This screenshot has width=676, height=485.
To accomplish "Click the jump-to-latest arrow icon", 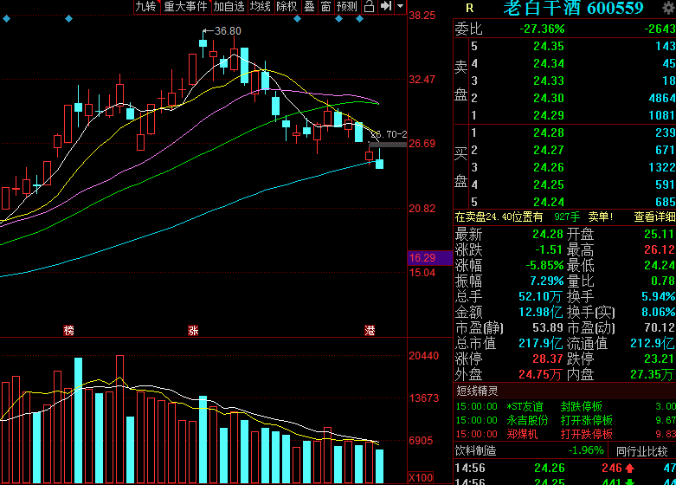I will (x=386, y=7).
